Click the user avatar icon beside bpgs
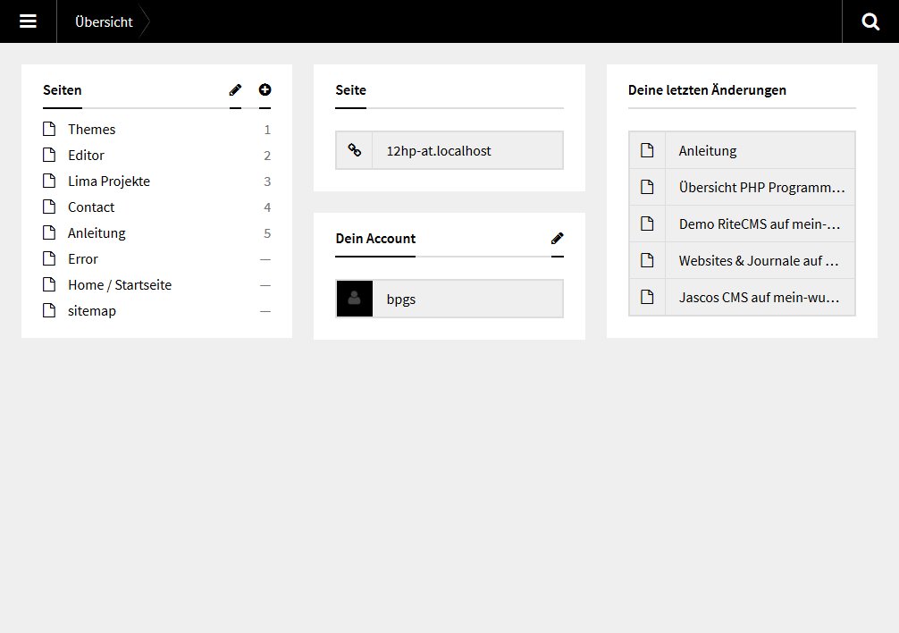899x633 pixels. pos(354,299)
